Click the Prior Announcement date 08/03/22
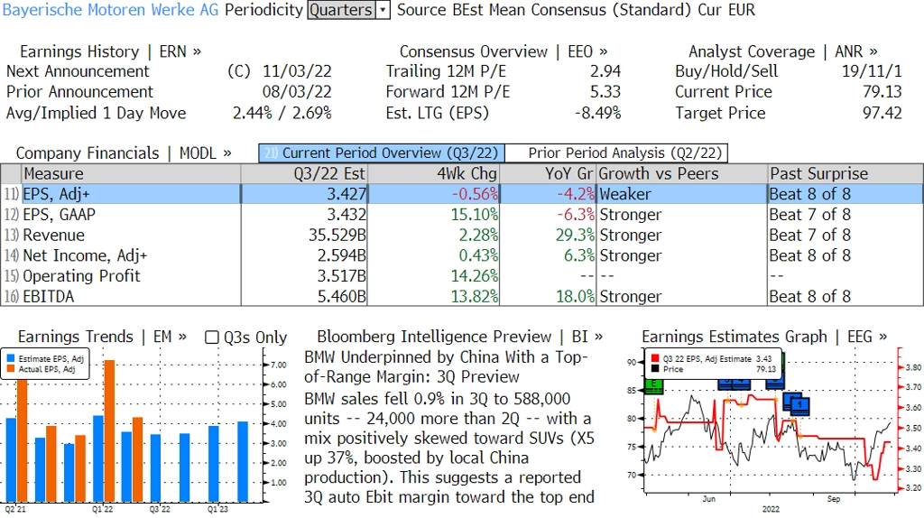The height and width of the screenshot is (518, 924). point(297,92)
